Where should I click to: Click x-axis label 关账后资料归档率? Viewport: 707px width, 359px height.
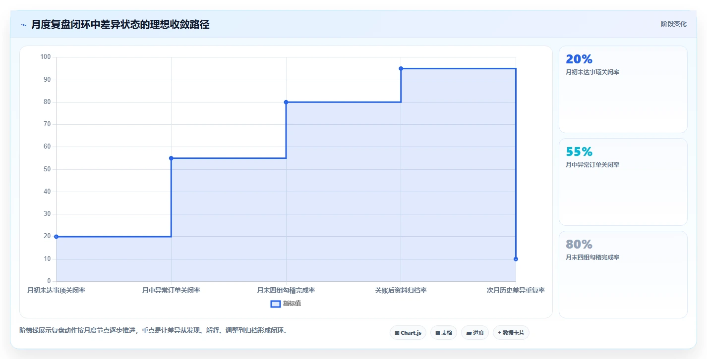pyautogui.click(x=401, y=290)
